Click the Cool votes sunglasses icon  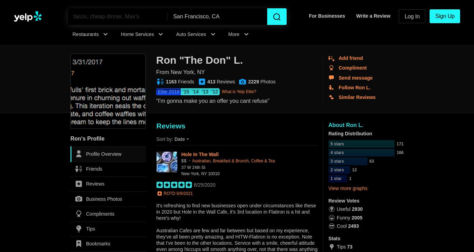tap(332, 226)
